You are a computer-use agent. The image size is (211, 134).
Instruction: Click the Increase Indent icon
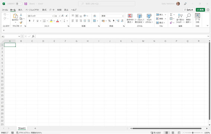[x=89, y=21]
